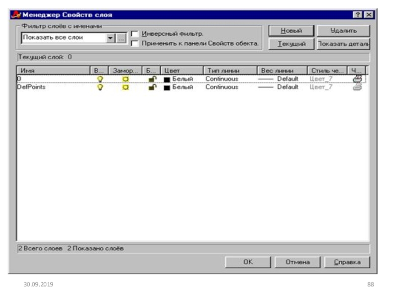The image size is (398, 298).
Task: Enable Применить к панели Свойств обекта checkbox
Action: [134, 43]
